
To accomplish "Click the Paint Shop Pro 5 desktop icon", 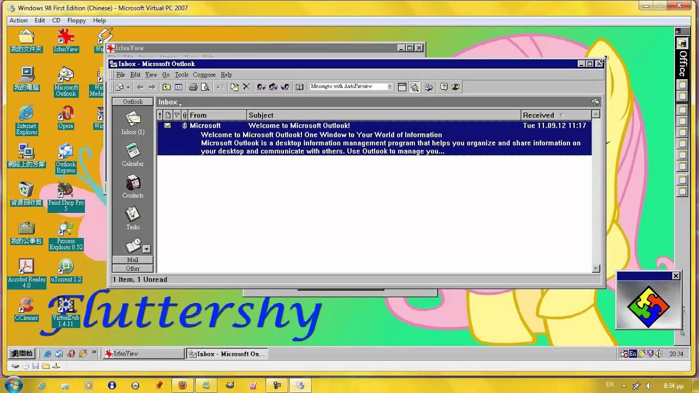I will tap(66, 196).
